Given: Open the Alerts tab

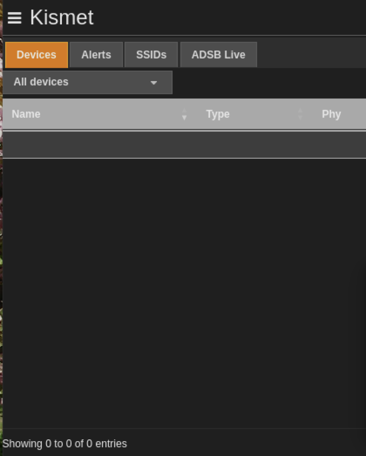Looking at the screenshot, I should tap(96, 55).
